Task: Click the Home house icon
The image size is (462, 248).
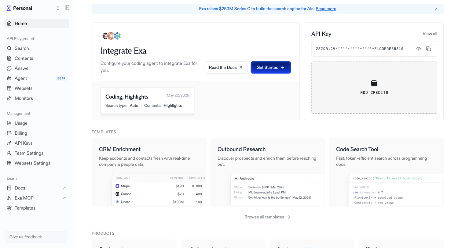Action: pos(9,23)
